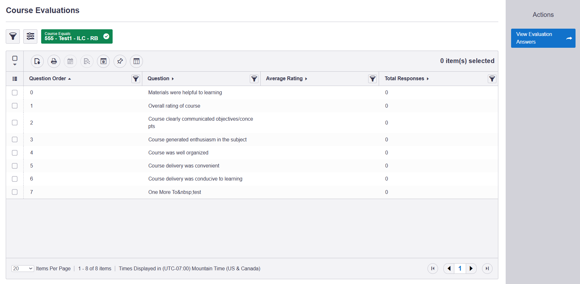Click the export document icon
The image size is (580, 284).
point(37,61)
